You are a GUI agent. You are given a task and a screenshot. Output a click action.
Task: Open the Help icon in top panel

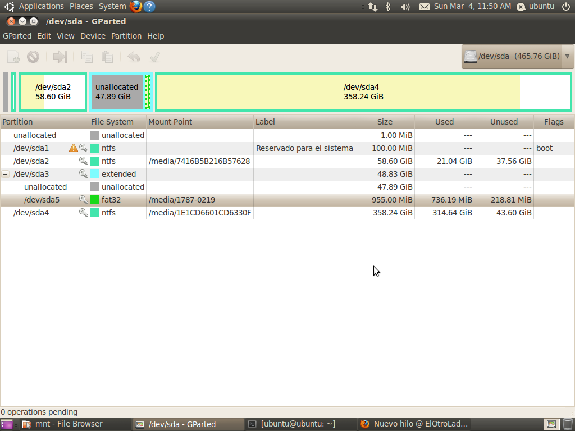149,7
